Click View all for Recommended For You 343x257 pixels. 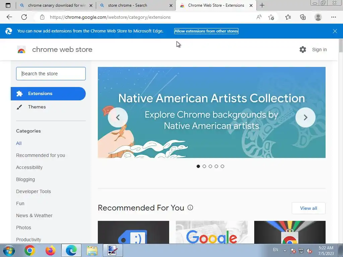pyautogui.click(x=308, y=208)
